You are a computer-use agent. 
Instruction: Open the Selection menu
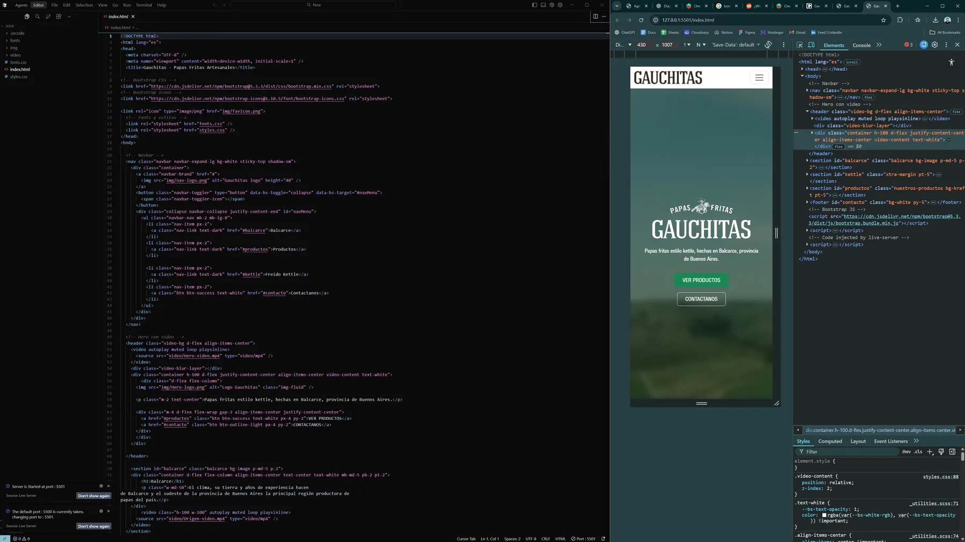[84, 5]
